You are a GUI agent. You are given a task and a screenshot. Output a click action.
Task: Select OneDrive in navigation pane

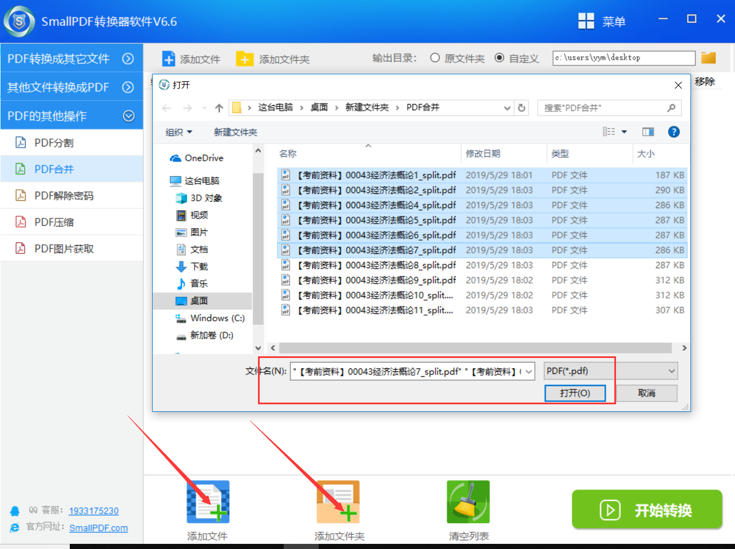[197, 158]
